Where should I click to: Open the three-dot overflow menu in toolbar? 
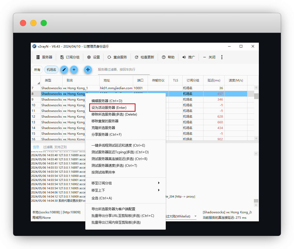(x=222, y=57)
